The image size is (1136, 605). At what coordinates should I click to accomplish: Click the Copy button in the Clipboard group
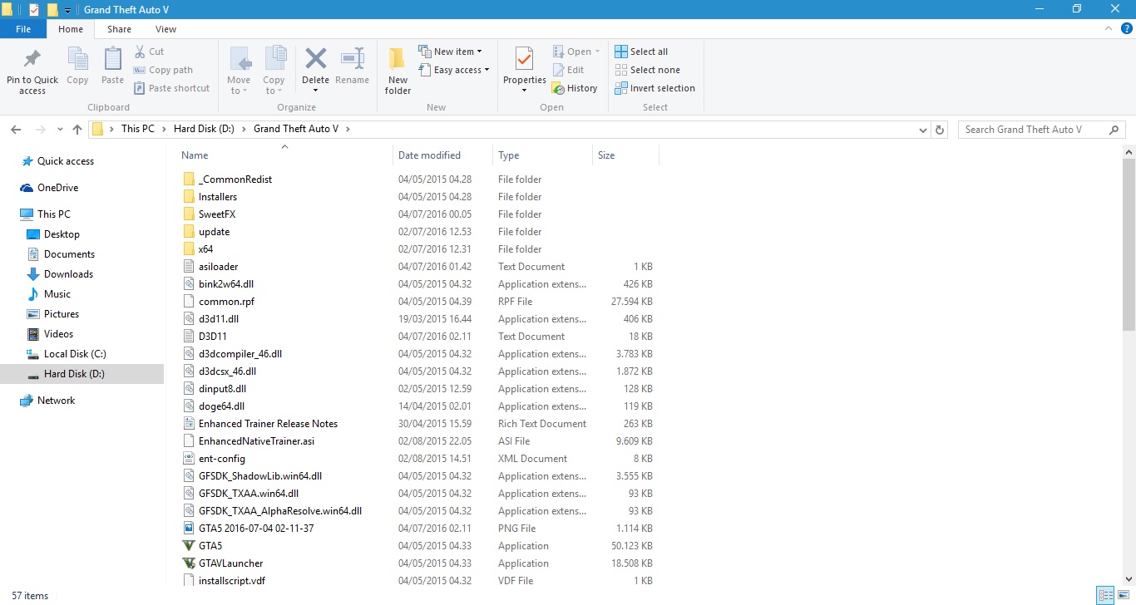point(77,66)
